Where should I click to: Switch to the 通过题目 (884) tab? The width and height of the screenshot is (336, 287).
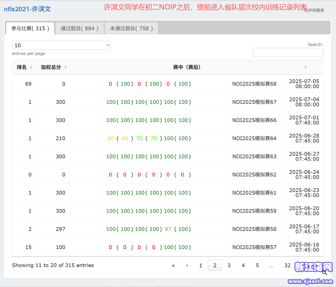80,28
